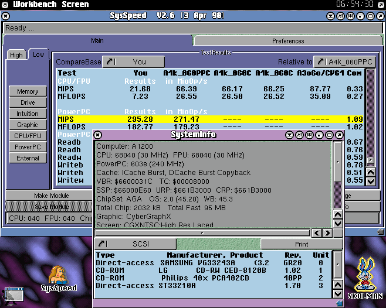Click the SystemInfo window resize gadget
This screenshot has height=308, width=386.
click(x=340, y=303)
